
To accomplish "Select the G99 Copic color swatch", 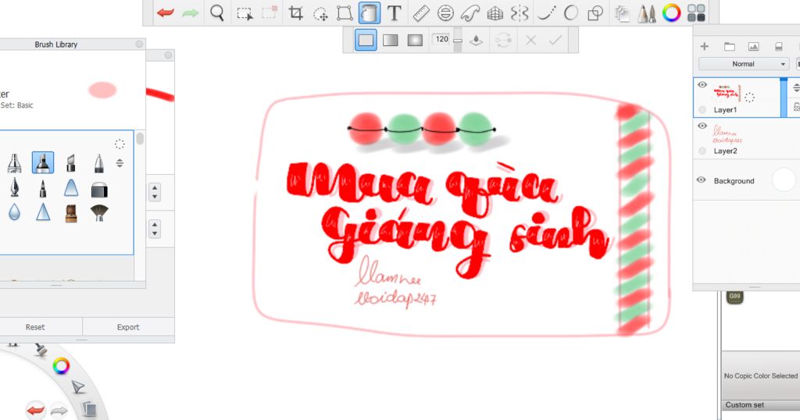I will click(734, 297).
